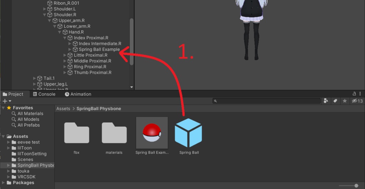
Task: Expand Thumb Proximal.R object
Action: pos(65,73)
